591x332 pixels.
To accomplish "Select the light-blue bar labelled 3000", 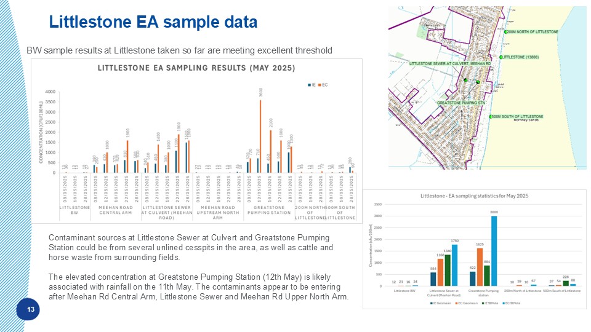I will pos(494,251).
